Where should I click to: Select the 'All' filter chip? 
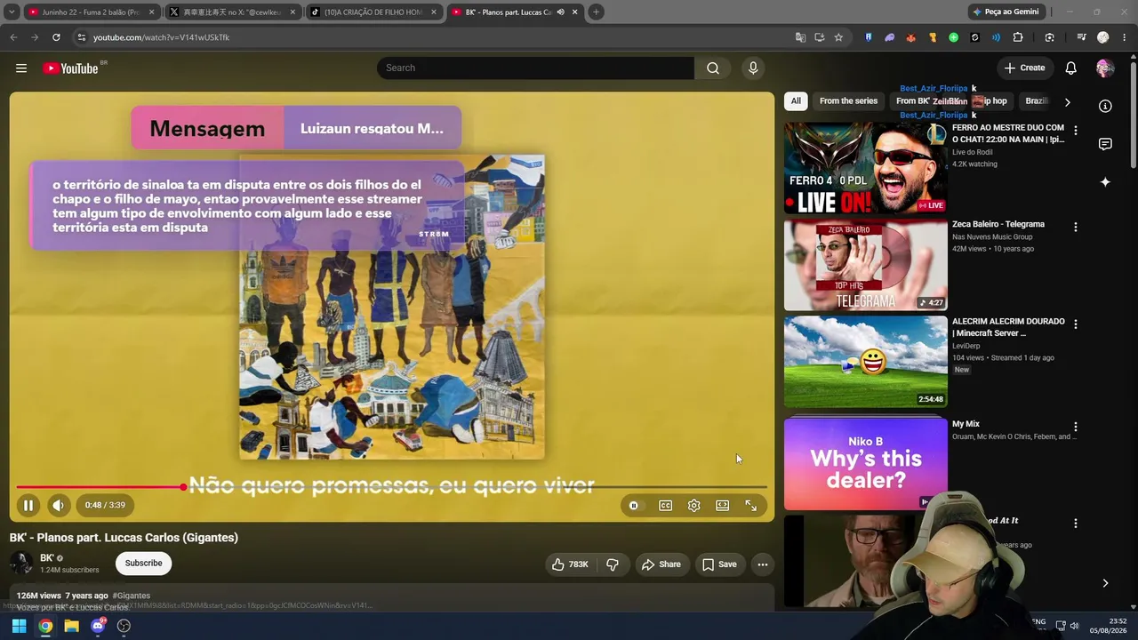(x=796, y=101)
